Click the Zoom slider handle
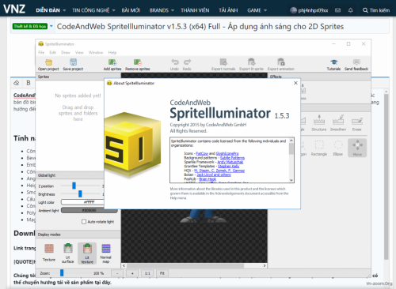The height and width of the screenshot is (289, 396). pos(62,272)
